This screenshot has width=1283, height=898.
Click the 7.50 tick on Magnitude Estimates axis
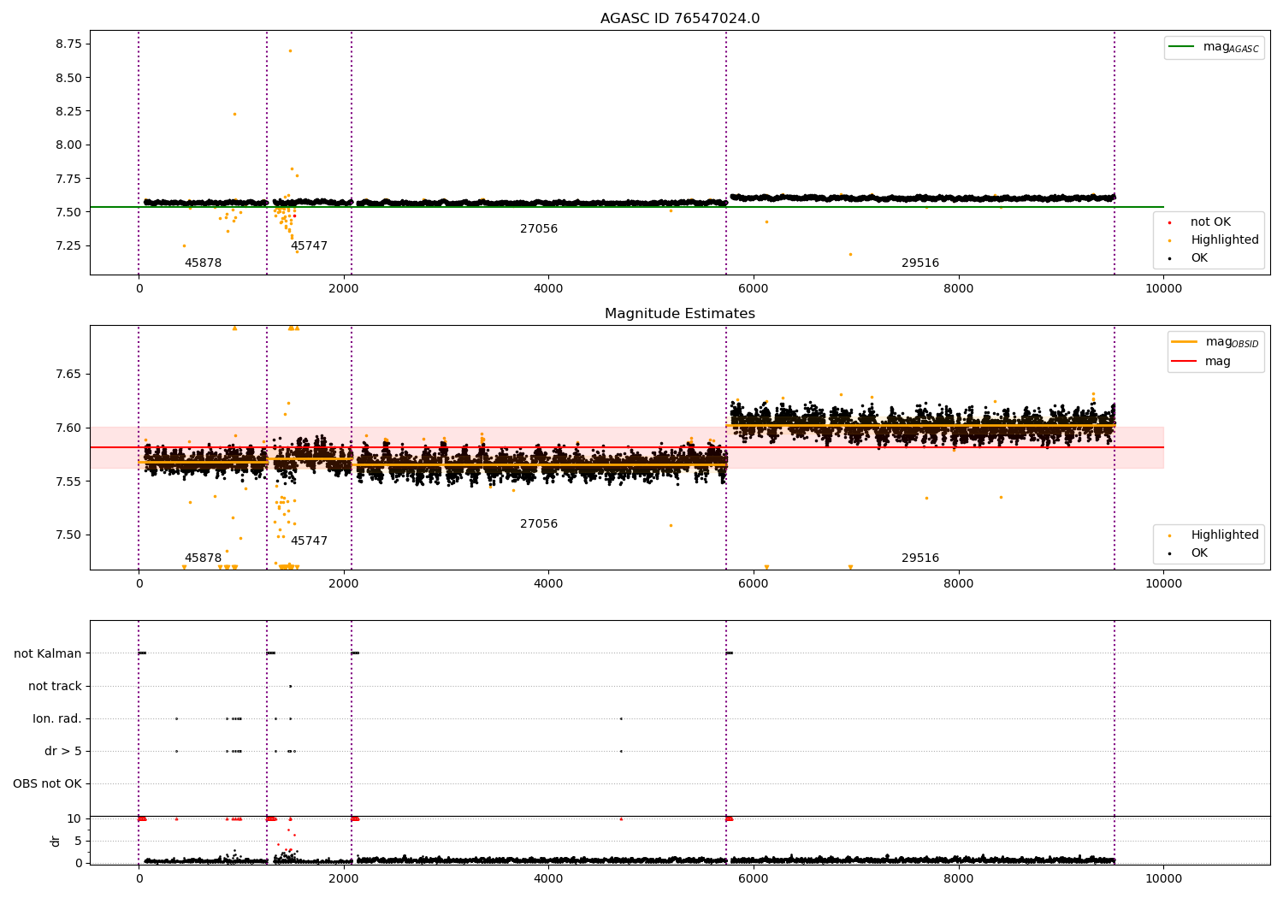coord(68,535)
